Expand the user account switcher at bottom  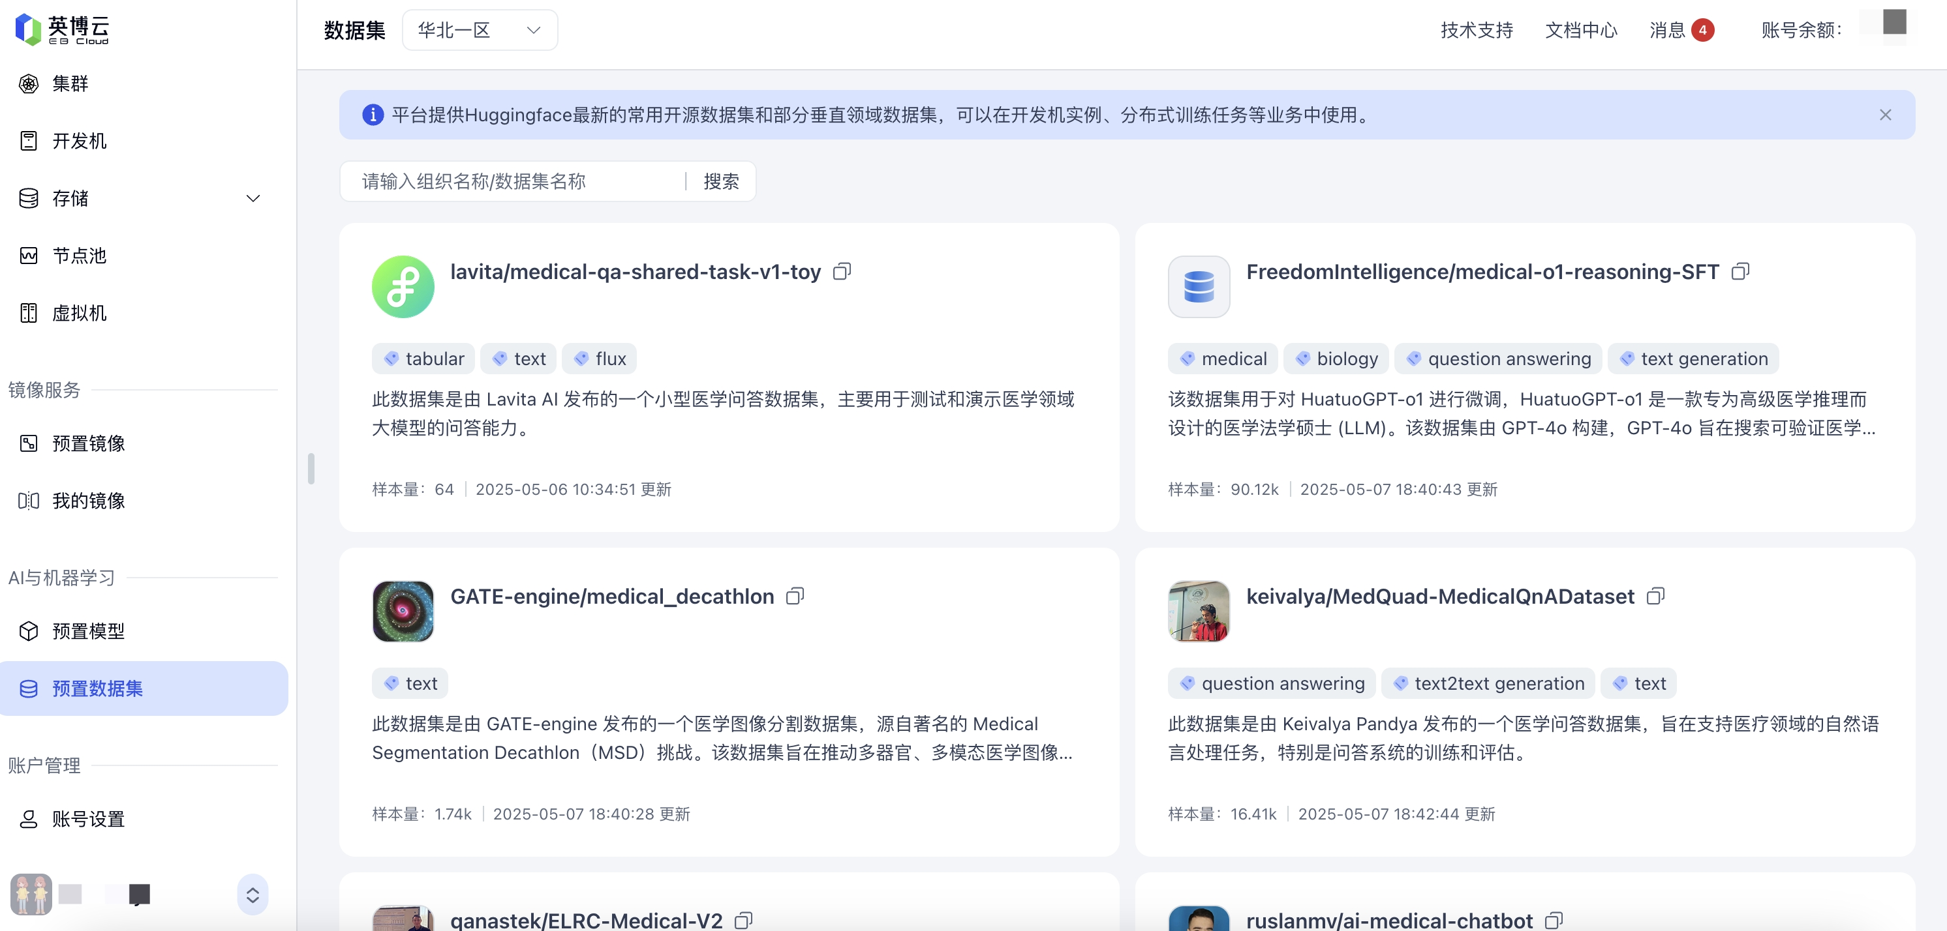(x=253, y=894)
